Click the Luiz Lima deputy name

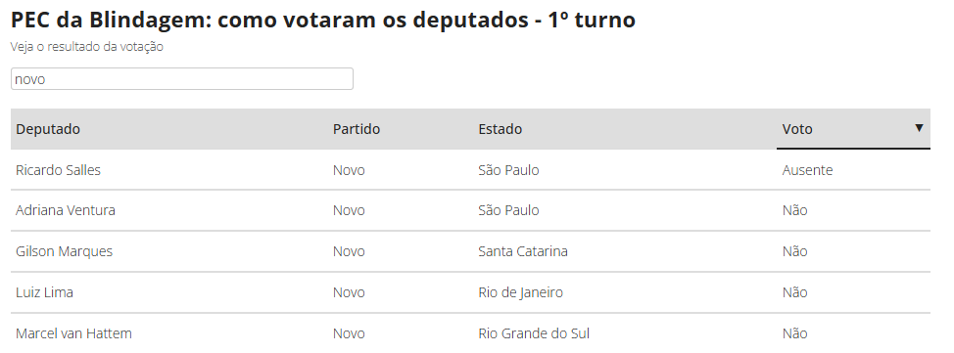tap(44, 292)
